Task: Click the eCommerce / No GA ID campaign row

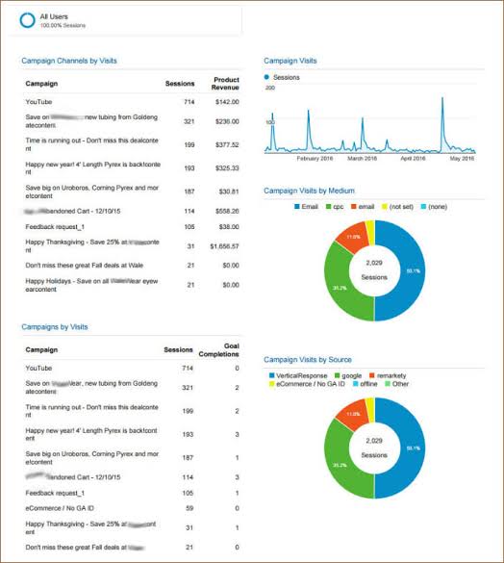Action: [x=132, y=508]
